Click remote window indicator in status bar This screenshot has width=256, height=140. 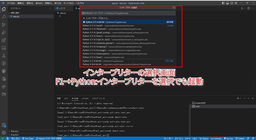(3, 138)
